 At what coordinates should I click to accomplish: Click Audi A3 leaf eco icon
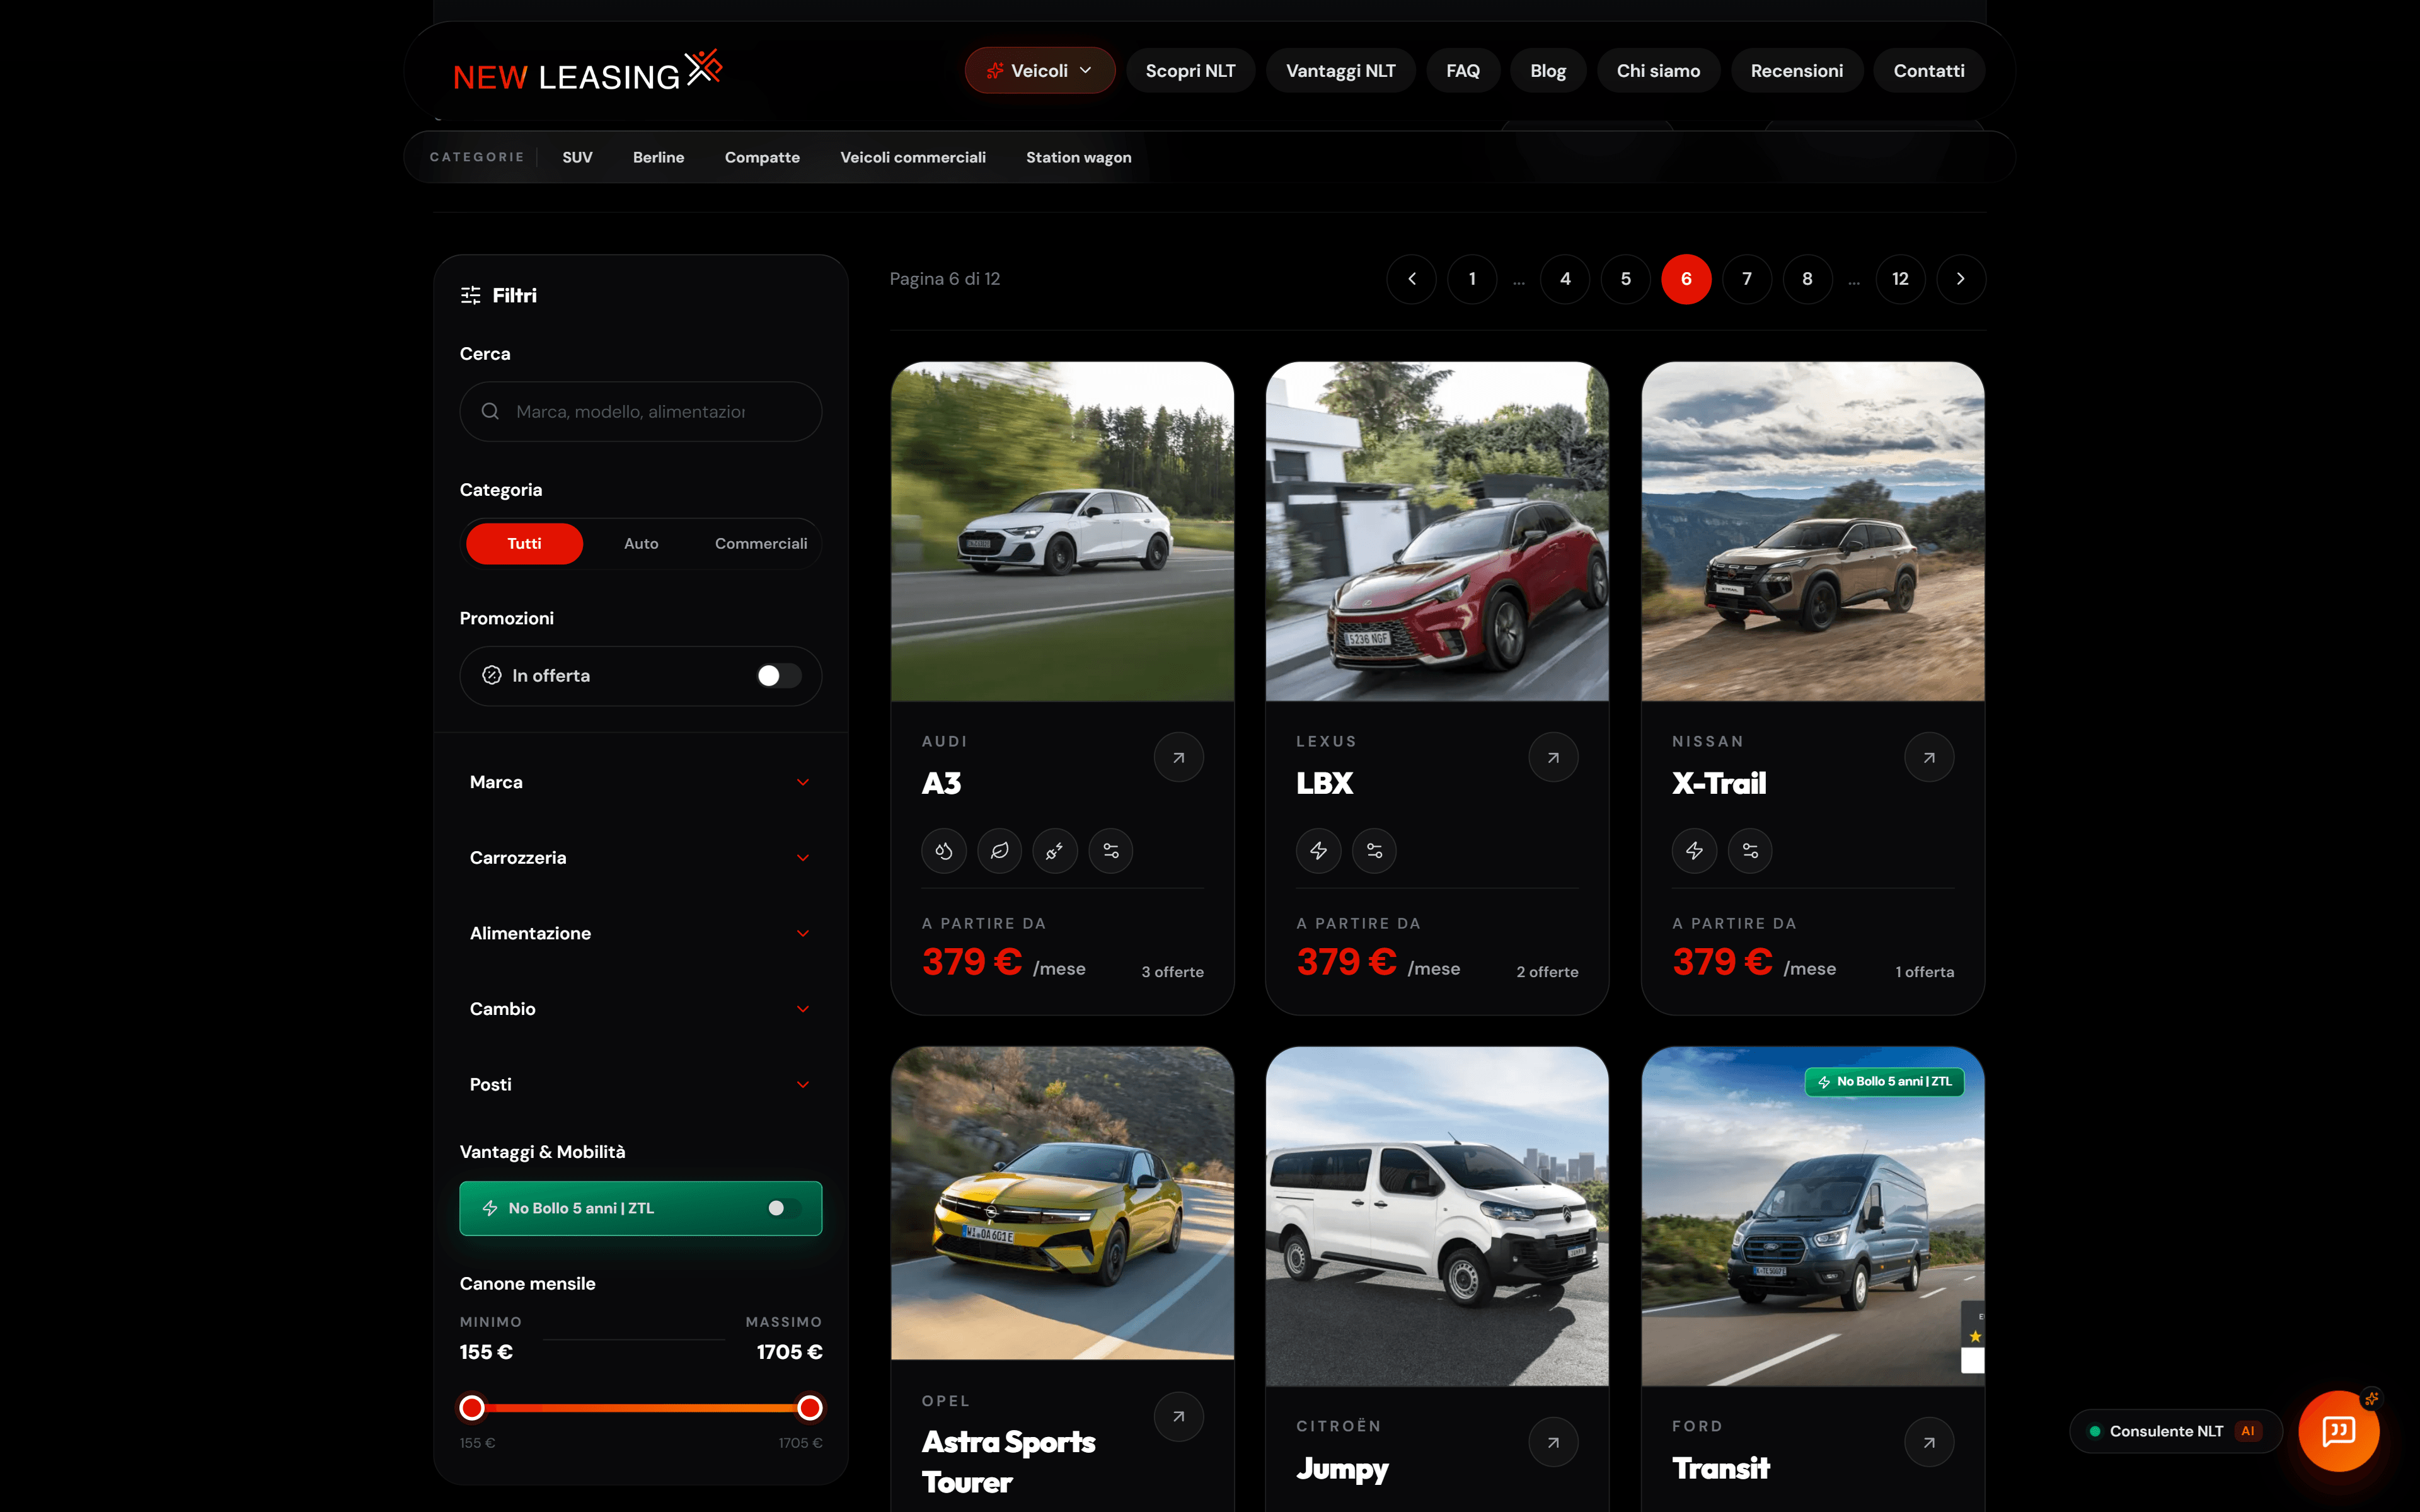click(999, 851)
